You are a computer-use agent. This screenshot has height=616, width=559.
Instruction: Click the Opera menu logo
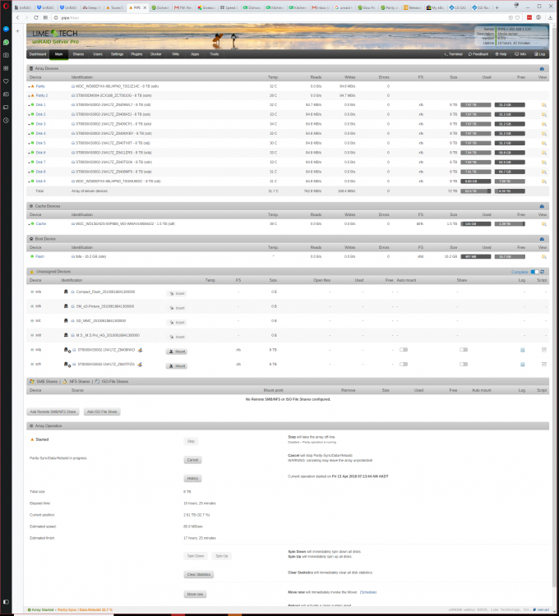(x=6, y=7)
